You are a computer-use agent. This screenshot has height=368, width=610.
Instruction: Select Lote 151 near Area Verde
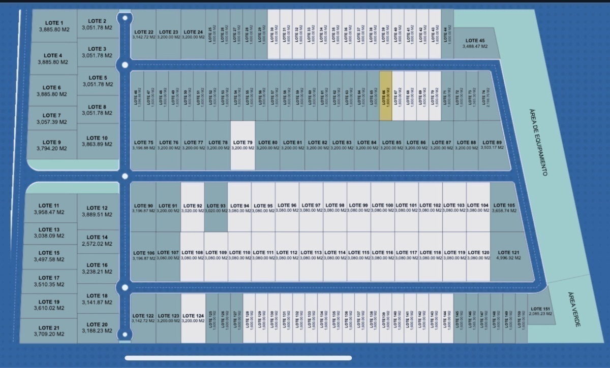pyautogui.click(x=540, y=311)
